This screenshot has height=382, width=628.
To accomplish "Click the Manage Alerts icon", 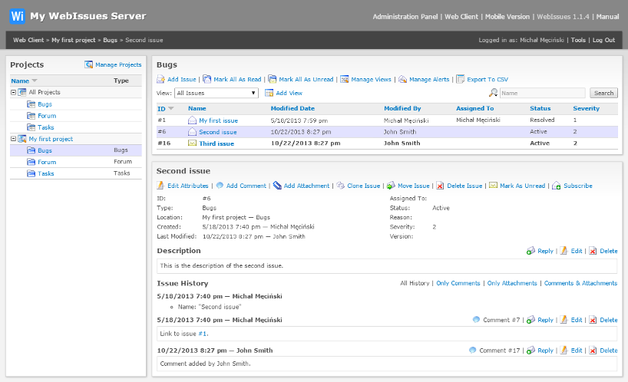I will pyautogui.click(x=403, y=79).
